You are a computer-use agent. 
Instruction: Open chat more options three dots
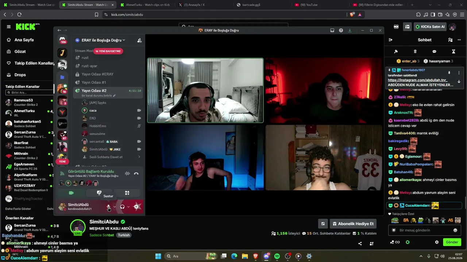pos(459,40)
